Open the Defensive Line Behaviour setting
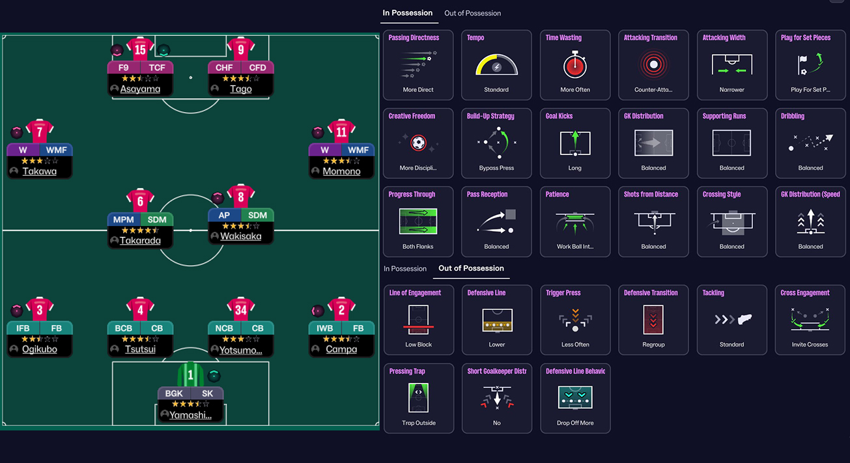Image resolution: width=850 pixels, height=463 pixels. 574,398
